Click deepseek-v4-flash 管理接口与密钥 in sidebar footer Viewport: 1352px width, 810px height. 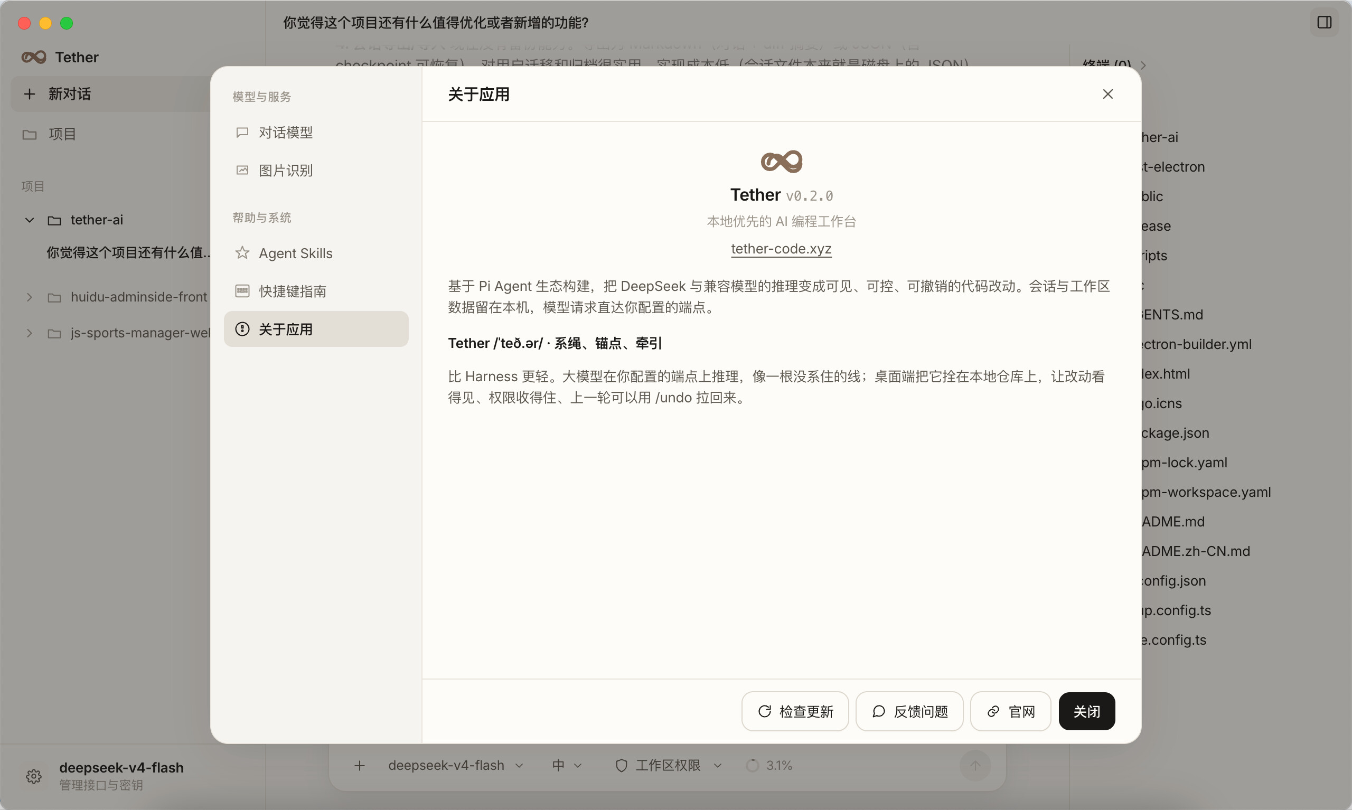tap(121, 776)
